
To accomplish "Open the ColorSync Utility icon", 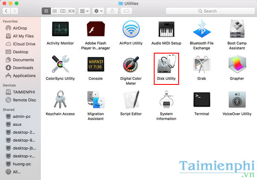I will tap(60, 64).
